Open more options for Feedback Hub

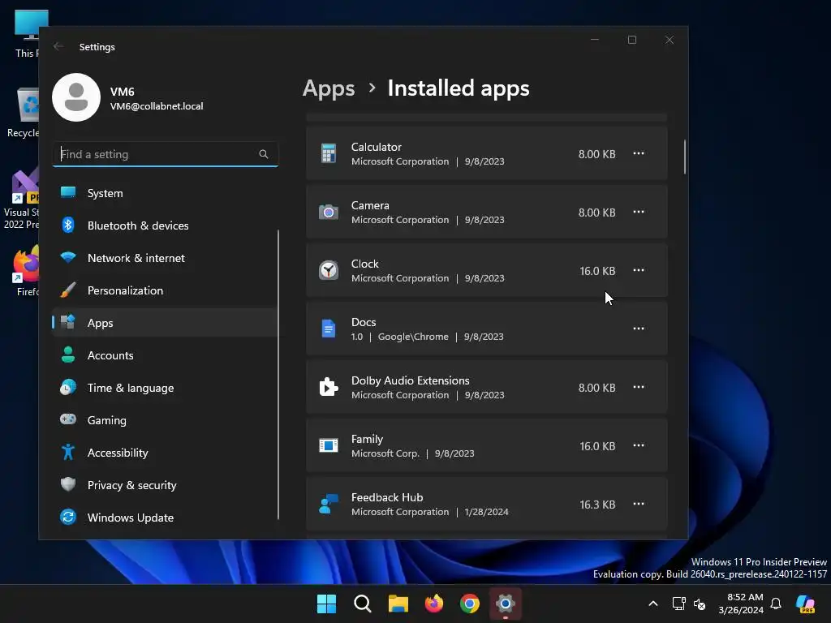pyautogui.click(x=639, y=504)
